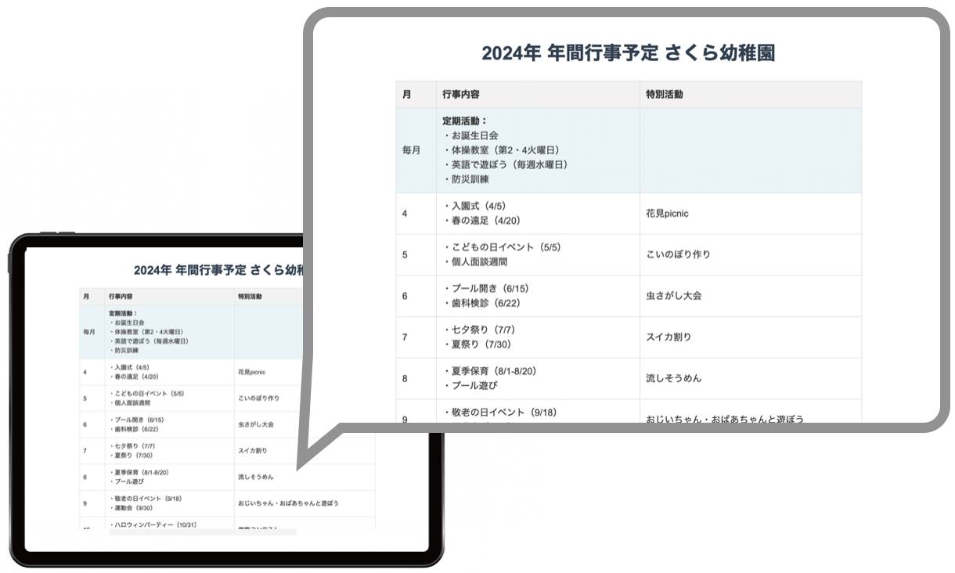Click 花見picnic on tablet screen
Viewport: 955px width, 573px height.
tap(251, 372)
